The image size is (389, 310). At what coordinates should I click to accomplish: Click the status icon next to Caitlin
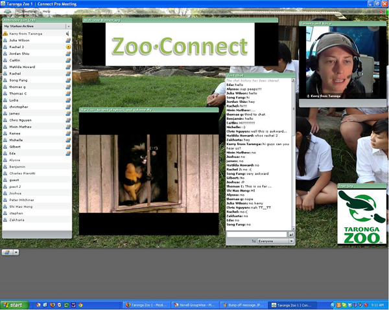[x=68, y=60]
